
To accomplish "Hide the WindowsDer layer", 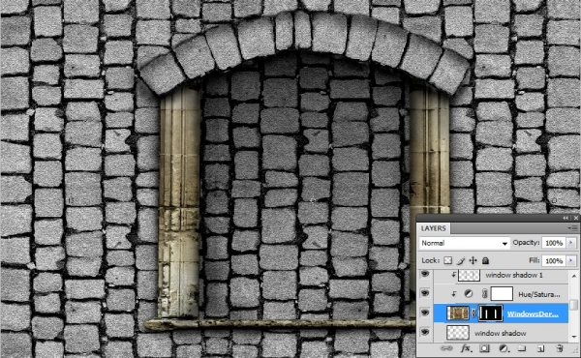I will [x=425, y=313].
